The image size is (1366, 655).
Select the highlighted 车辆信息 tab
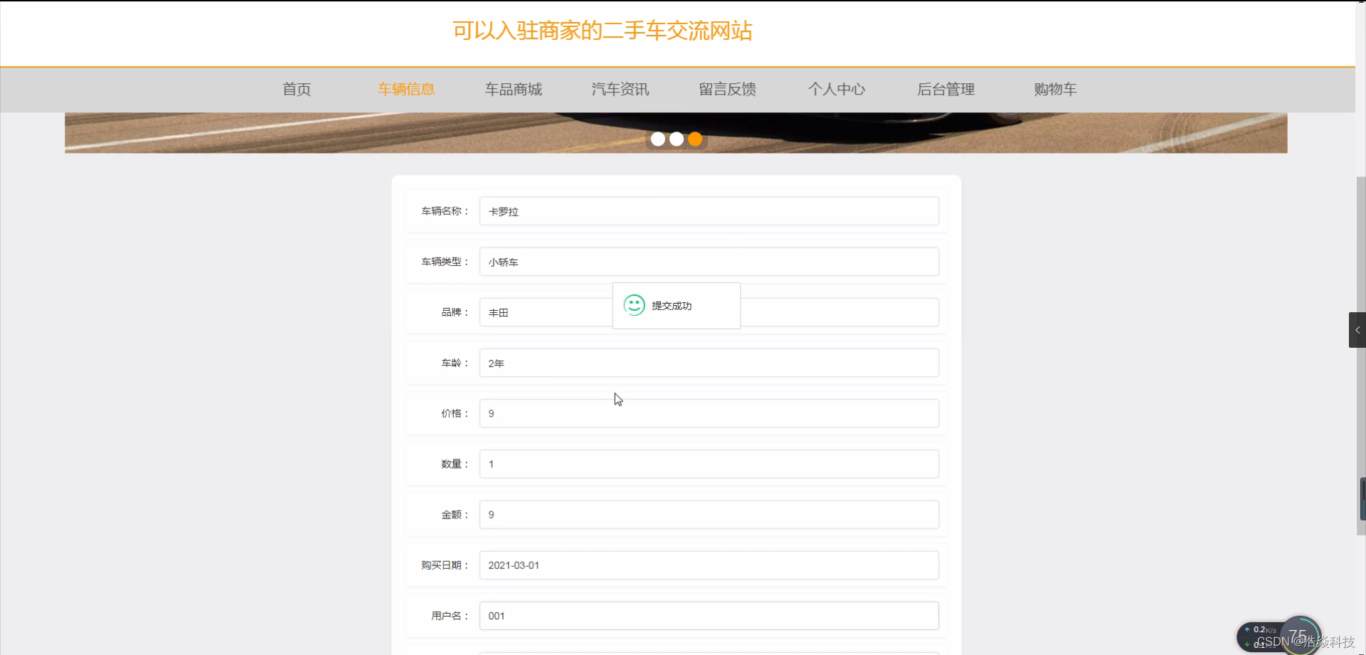pyautogui.click(x=406, y=90)
